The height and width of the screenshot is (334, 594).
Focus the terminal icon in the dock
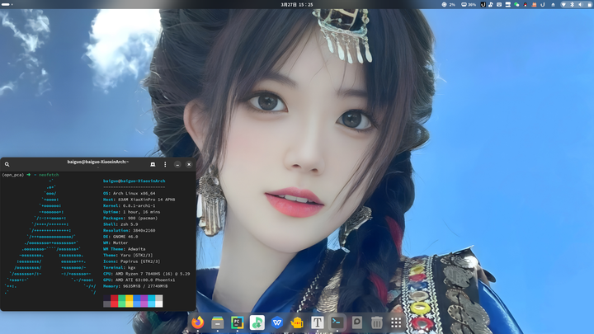[x=337, y=322]
